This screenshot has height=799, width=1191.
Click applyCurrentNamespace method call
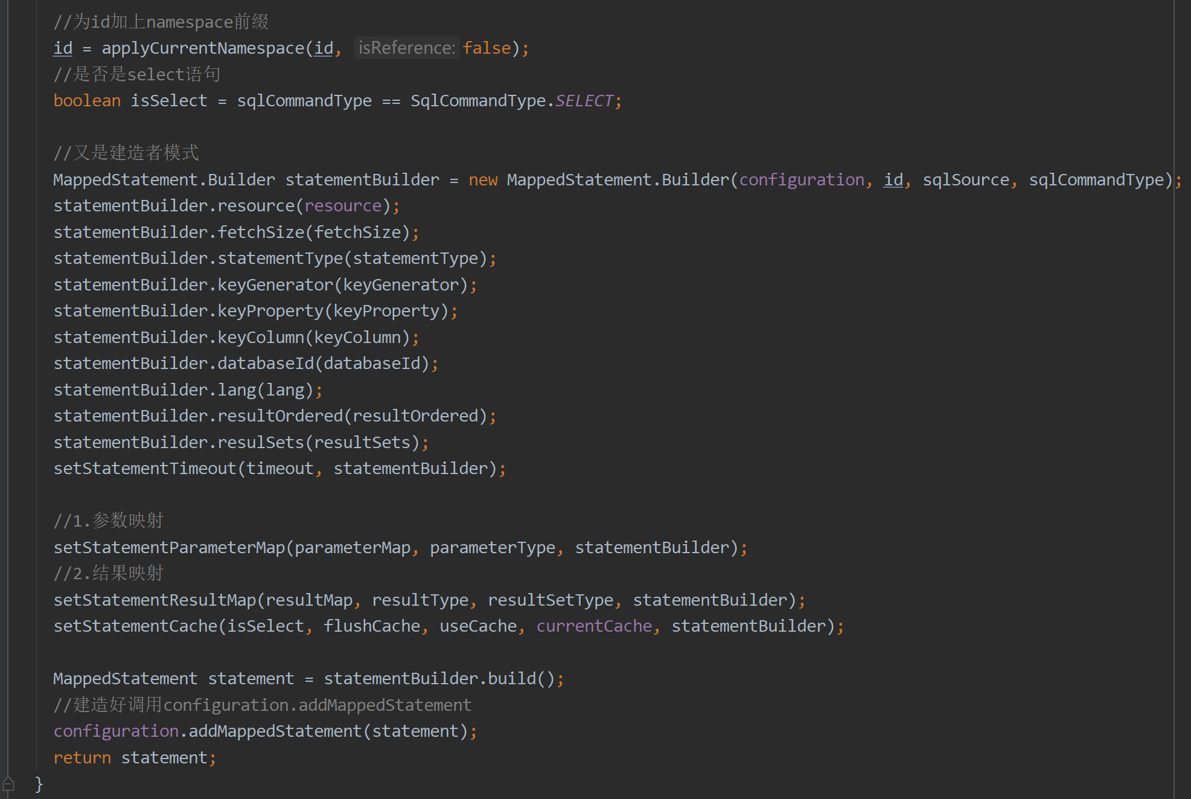(x=203, y=48)
